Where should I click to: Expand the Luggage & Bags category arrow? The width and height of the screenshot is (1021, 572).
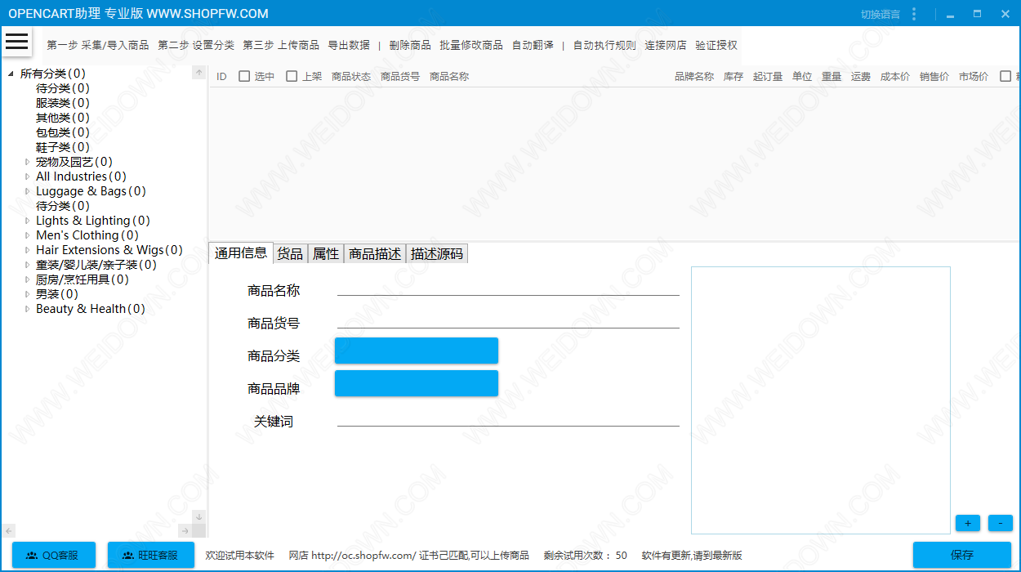pos(27,191)
